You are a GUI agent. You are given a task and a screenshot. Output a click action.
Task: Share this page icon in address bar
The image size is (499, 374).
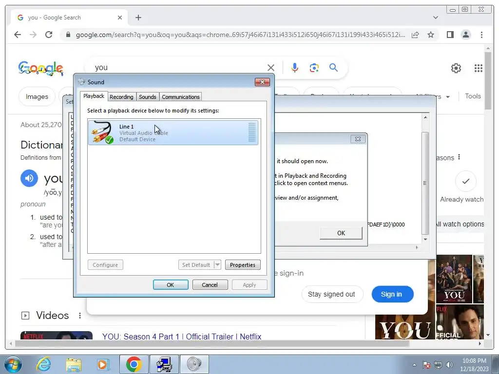(415, 35)
